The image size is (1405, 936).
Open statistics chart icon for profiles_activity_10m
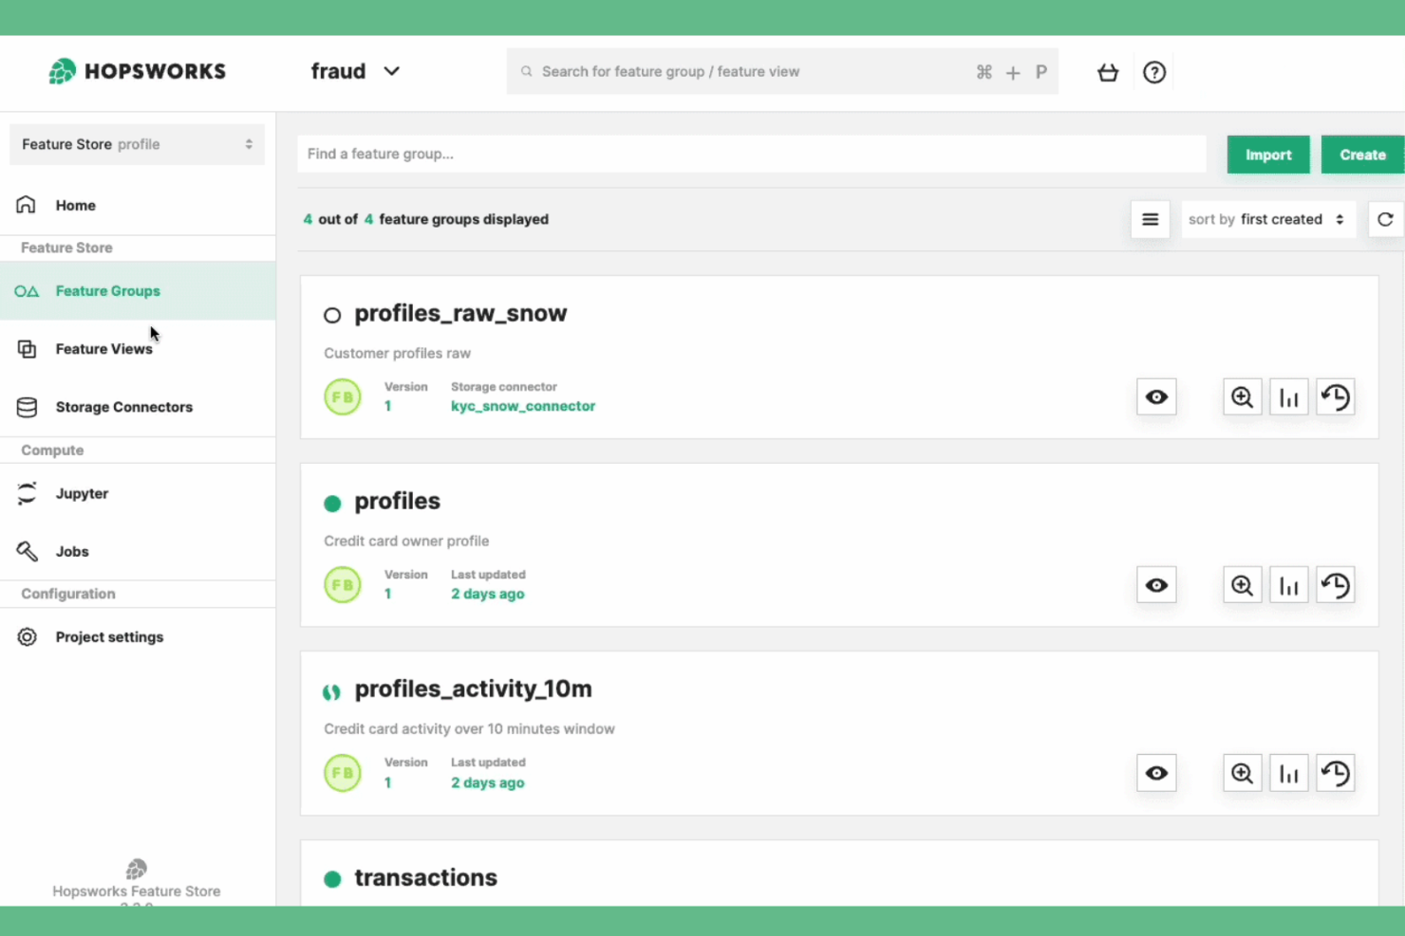(x=1288, y=773)
